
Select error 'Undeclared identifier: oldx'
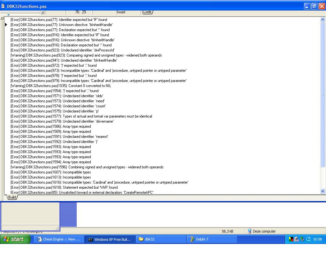57,96
